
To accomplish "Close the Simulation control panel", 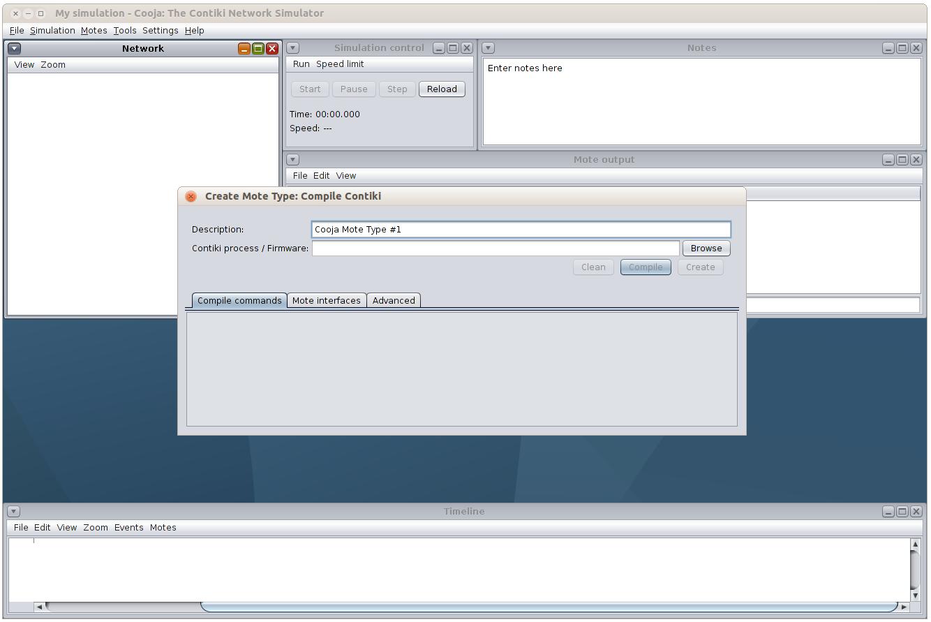I will (x=467, y=48).
